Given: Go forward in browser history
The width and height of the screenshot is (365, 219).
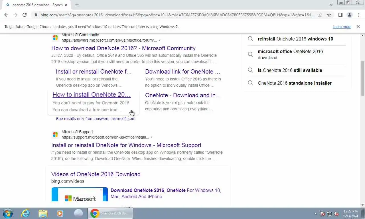Looking at the screenshot, I should pyautogui.click(x=15, y=15).
